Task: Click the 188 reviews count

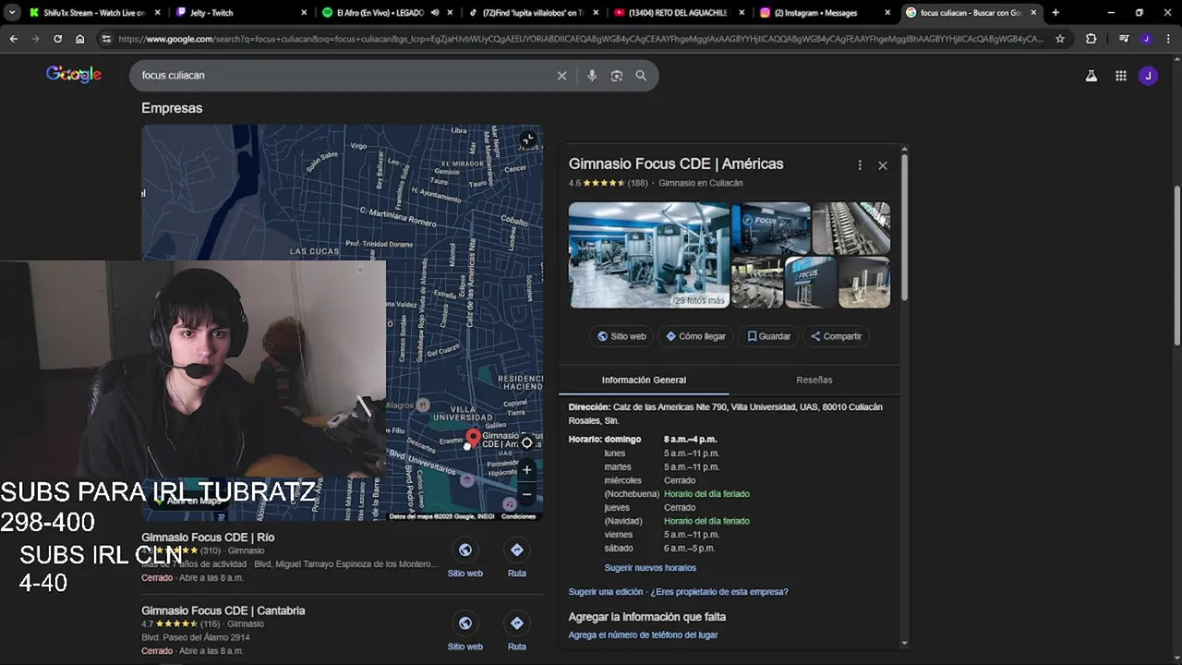Action: tap(637, 183)
